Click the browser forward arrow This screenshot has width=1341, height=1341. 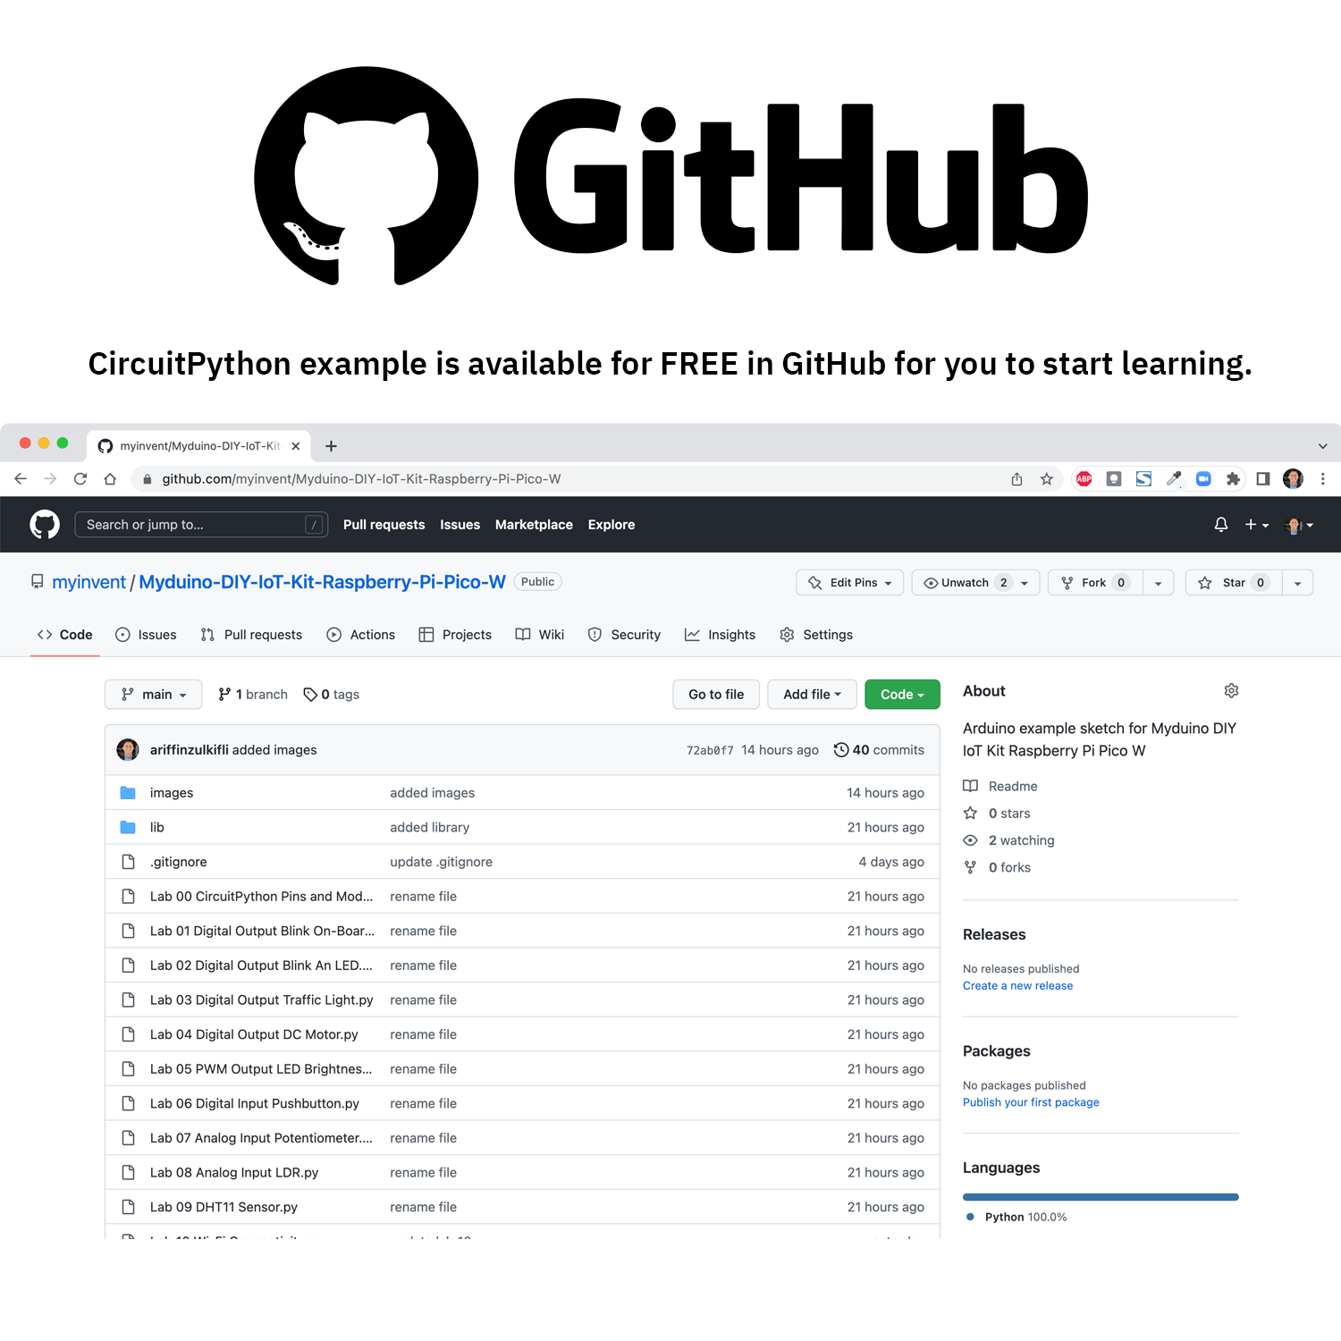[50, 479]
